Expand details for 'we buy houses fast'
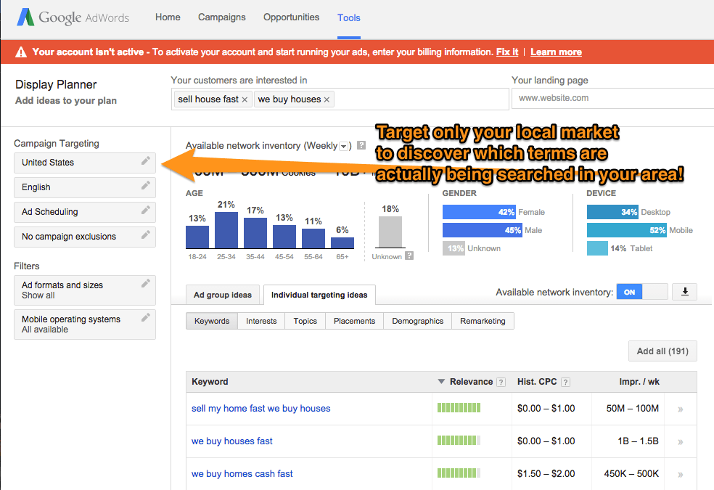714x490 pixels. point(680,441)
